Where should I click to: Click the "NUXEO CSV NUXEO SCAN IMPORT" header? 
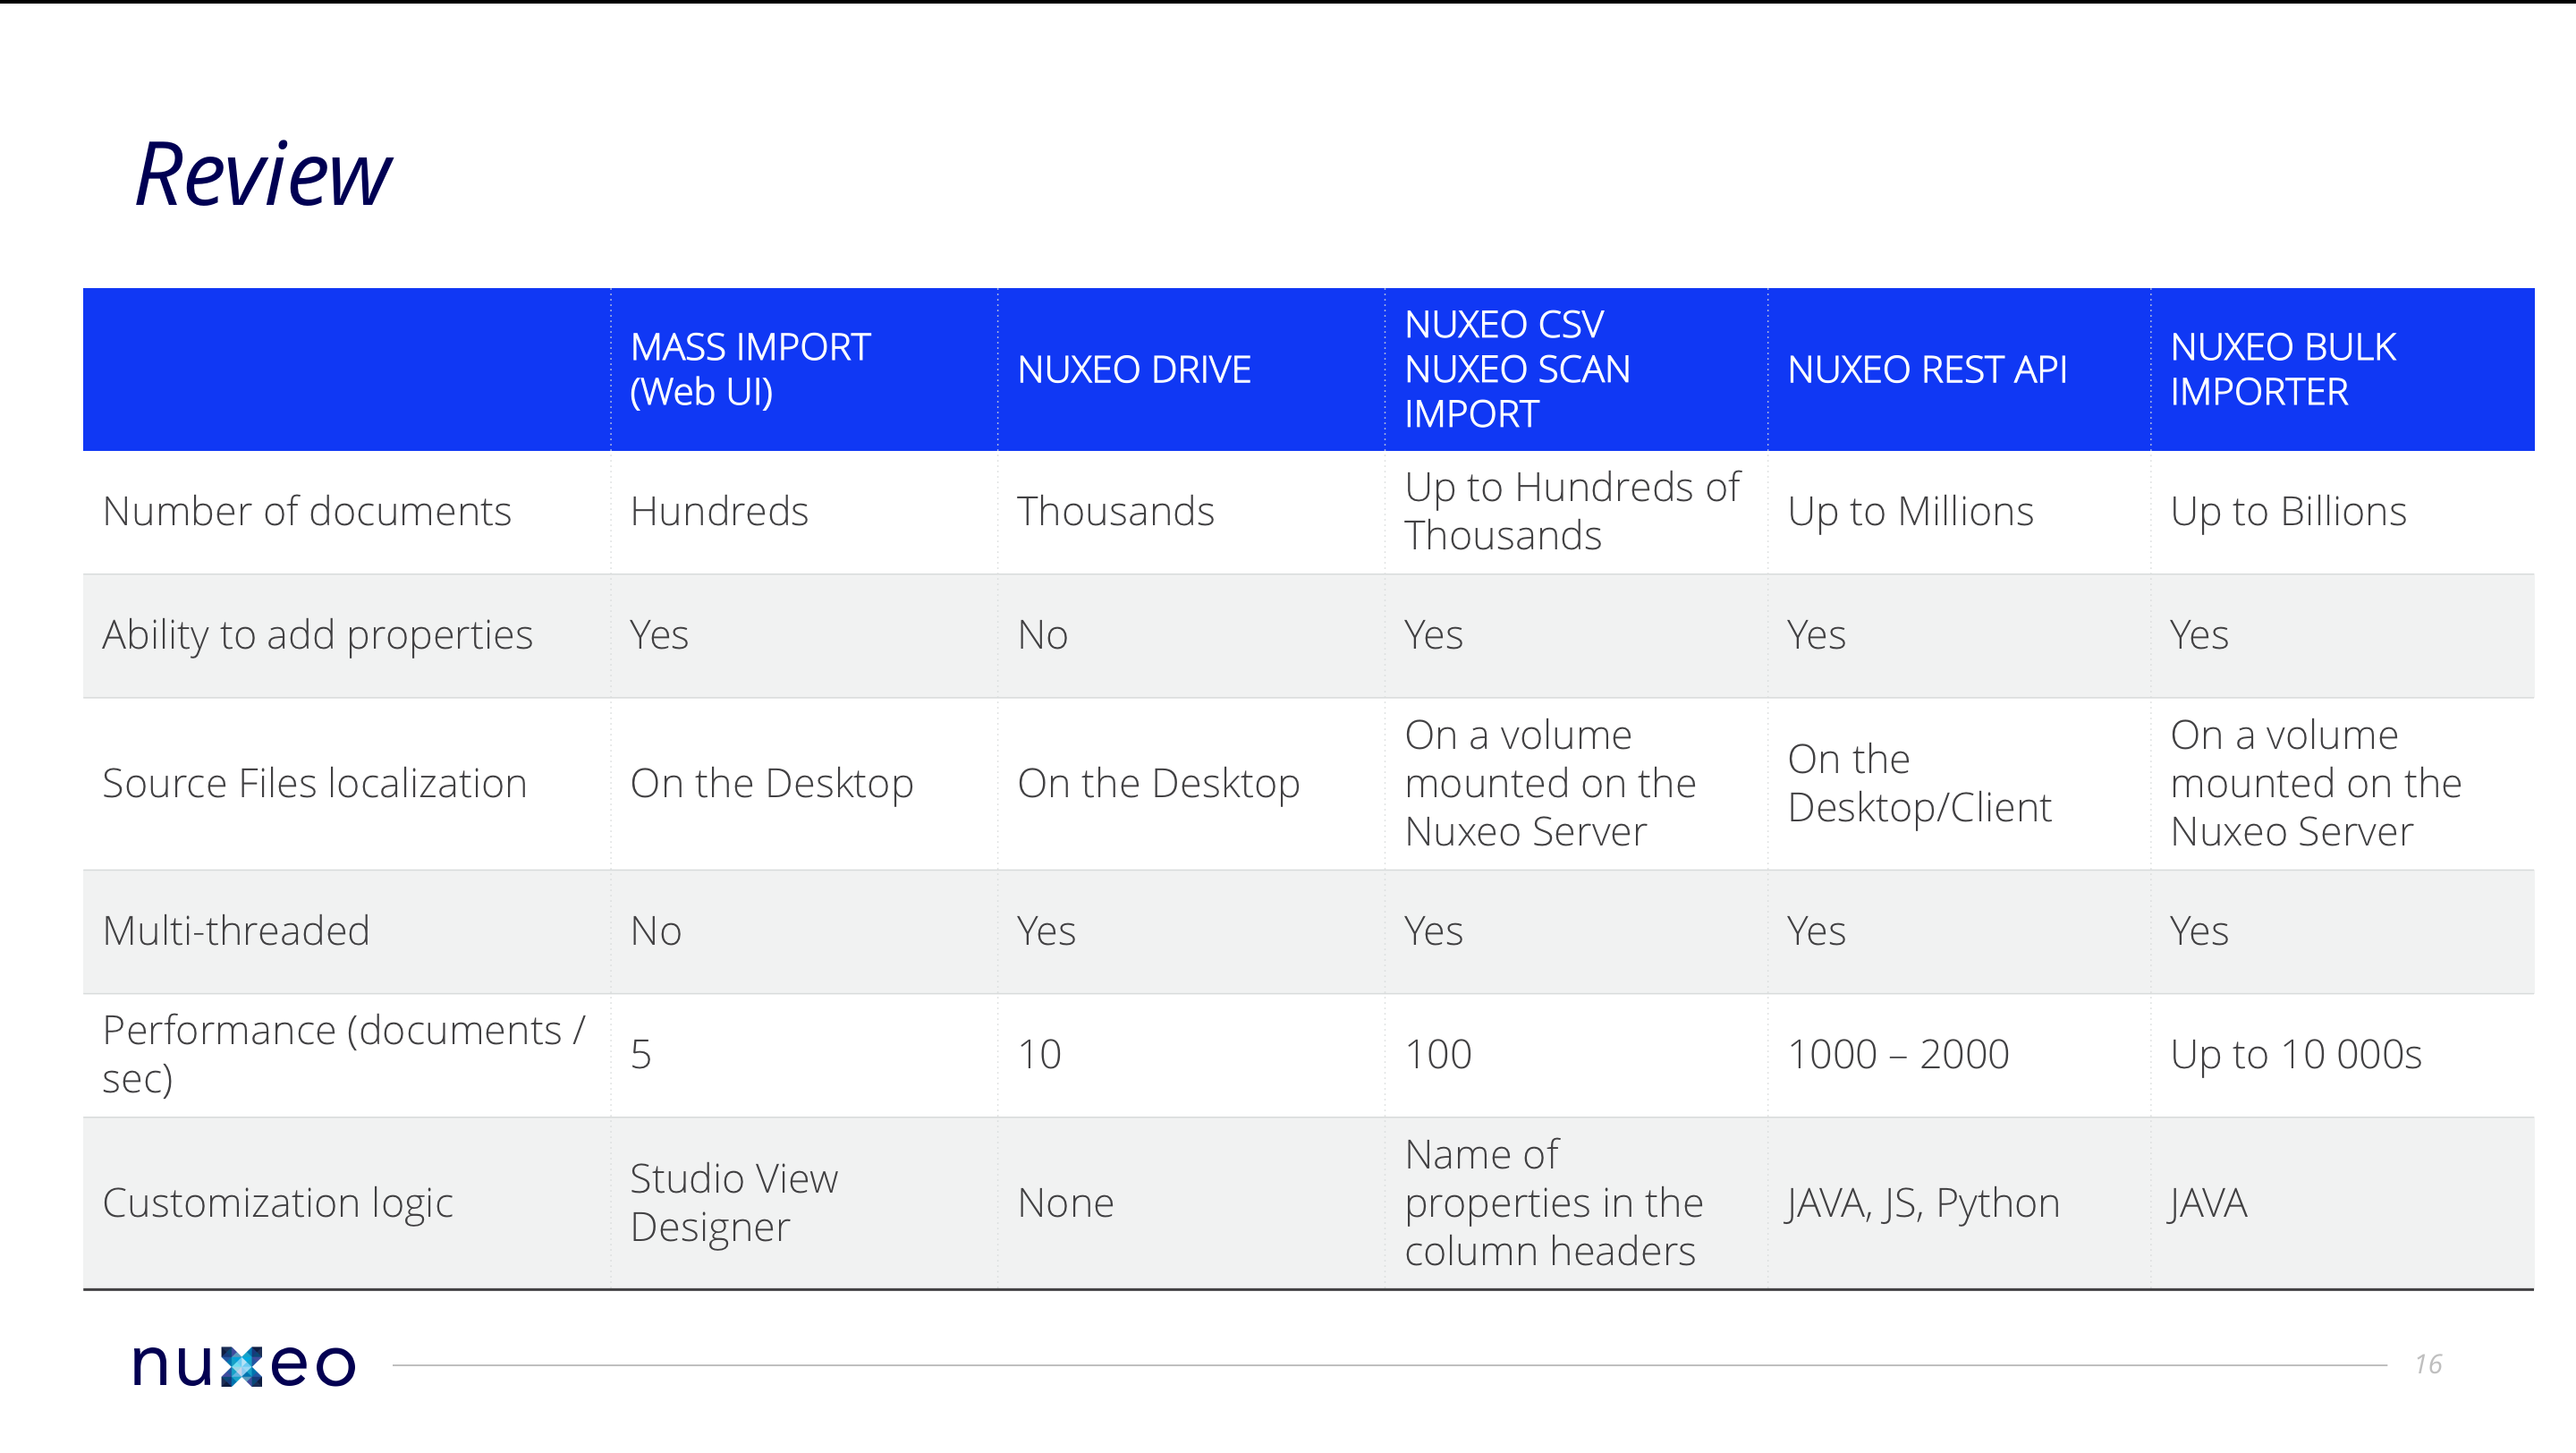point(1517,369)
